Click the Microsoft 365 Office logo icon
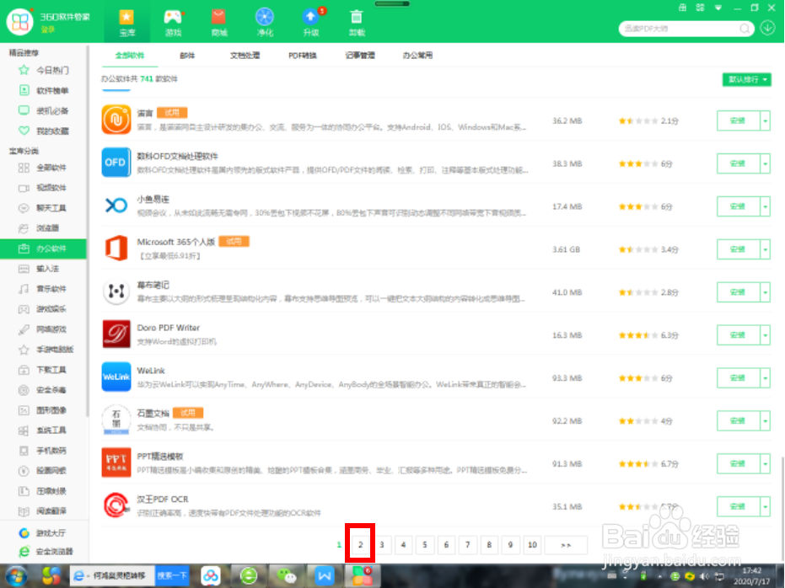785x588 pixels. tap(116, 249)
